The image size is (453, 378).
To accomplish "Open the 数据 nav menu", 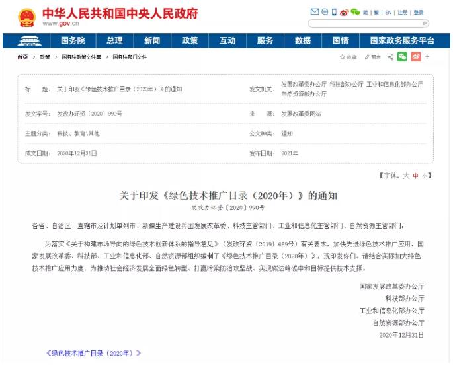I will (303, 41).
